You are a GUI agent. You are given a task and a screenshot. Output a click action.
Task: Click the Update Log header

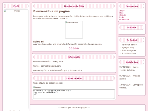click(132, 62)
